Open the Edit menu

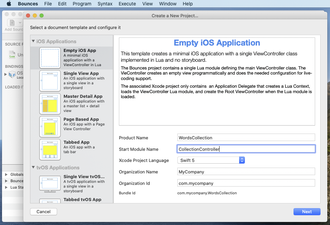[62, 4]
